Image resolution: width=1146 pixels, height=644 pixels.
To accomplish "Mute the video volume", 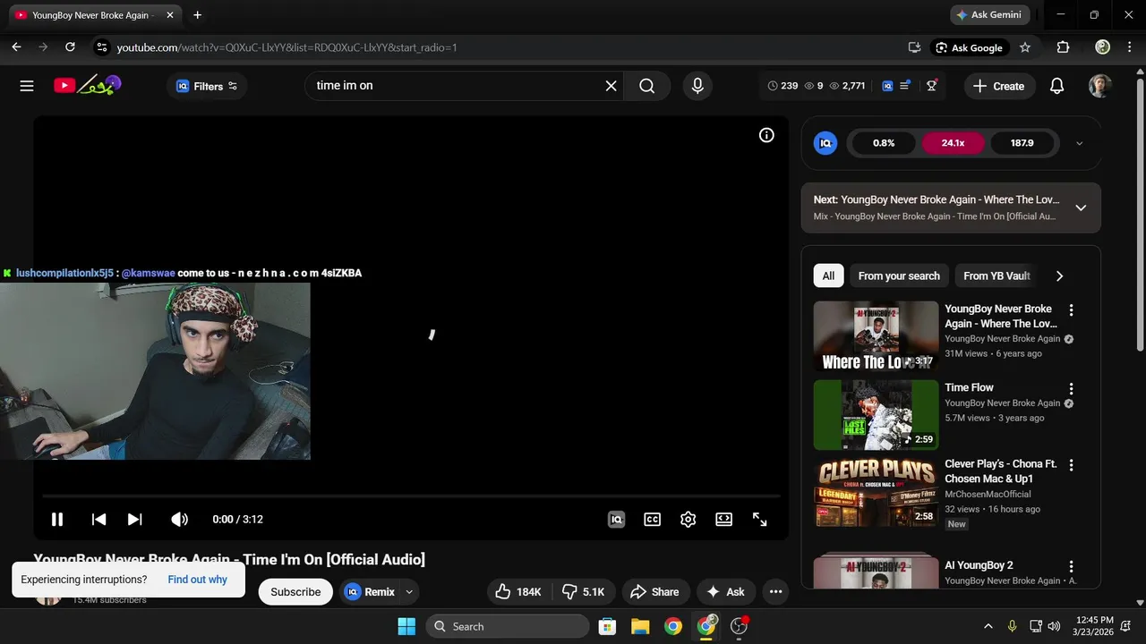I will tap(179, 519).
